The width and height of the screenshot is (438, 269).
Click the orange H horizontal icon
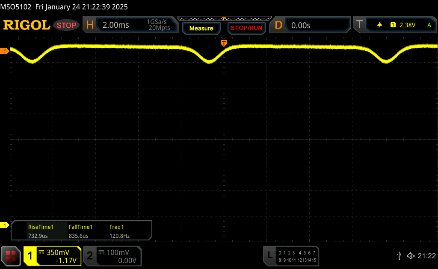point(90,25)
